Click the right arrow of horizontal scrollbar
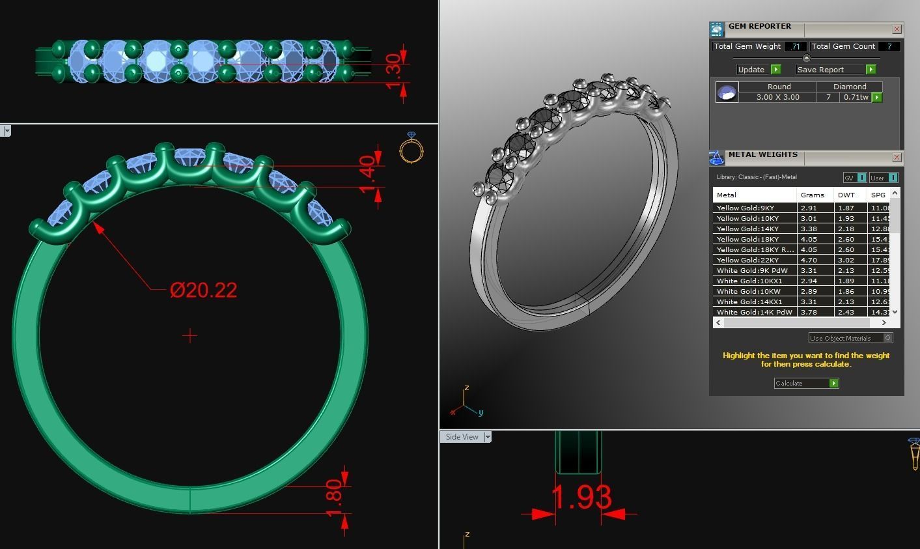920x549 pixels. (x=884, y=322)
